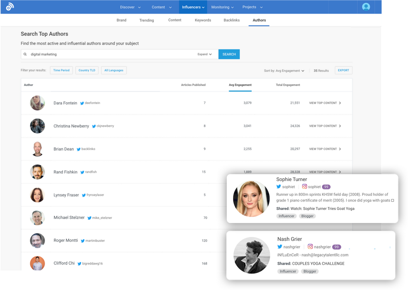
Task: Open Sophie Turner's Instagram icon
Action: (x=304, y=187)
